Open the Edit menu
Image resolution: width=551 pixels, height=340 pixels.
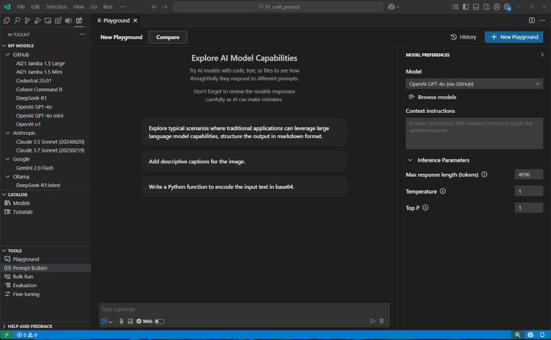[x=35, y=7]
